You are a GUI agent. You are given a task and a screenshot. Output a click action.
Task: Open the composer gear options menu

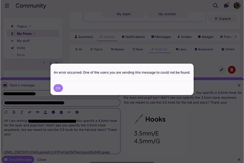(77, 112)
